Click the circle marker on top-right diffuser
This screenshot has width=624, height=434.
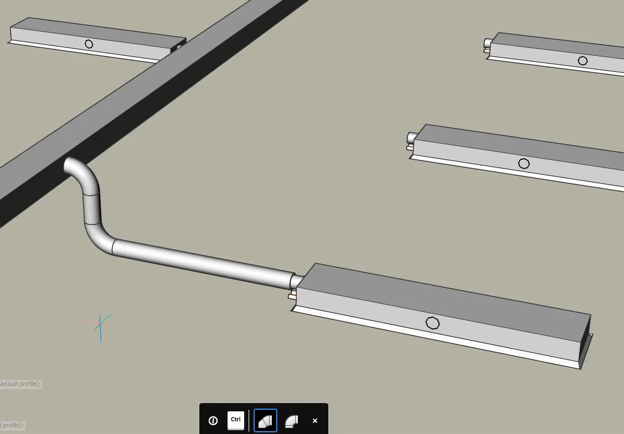pyautogui.click(x=582, y=61)
